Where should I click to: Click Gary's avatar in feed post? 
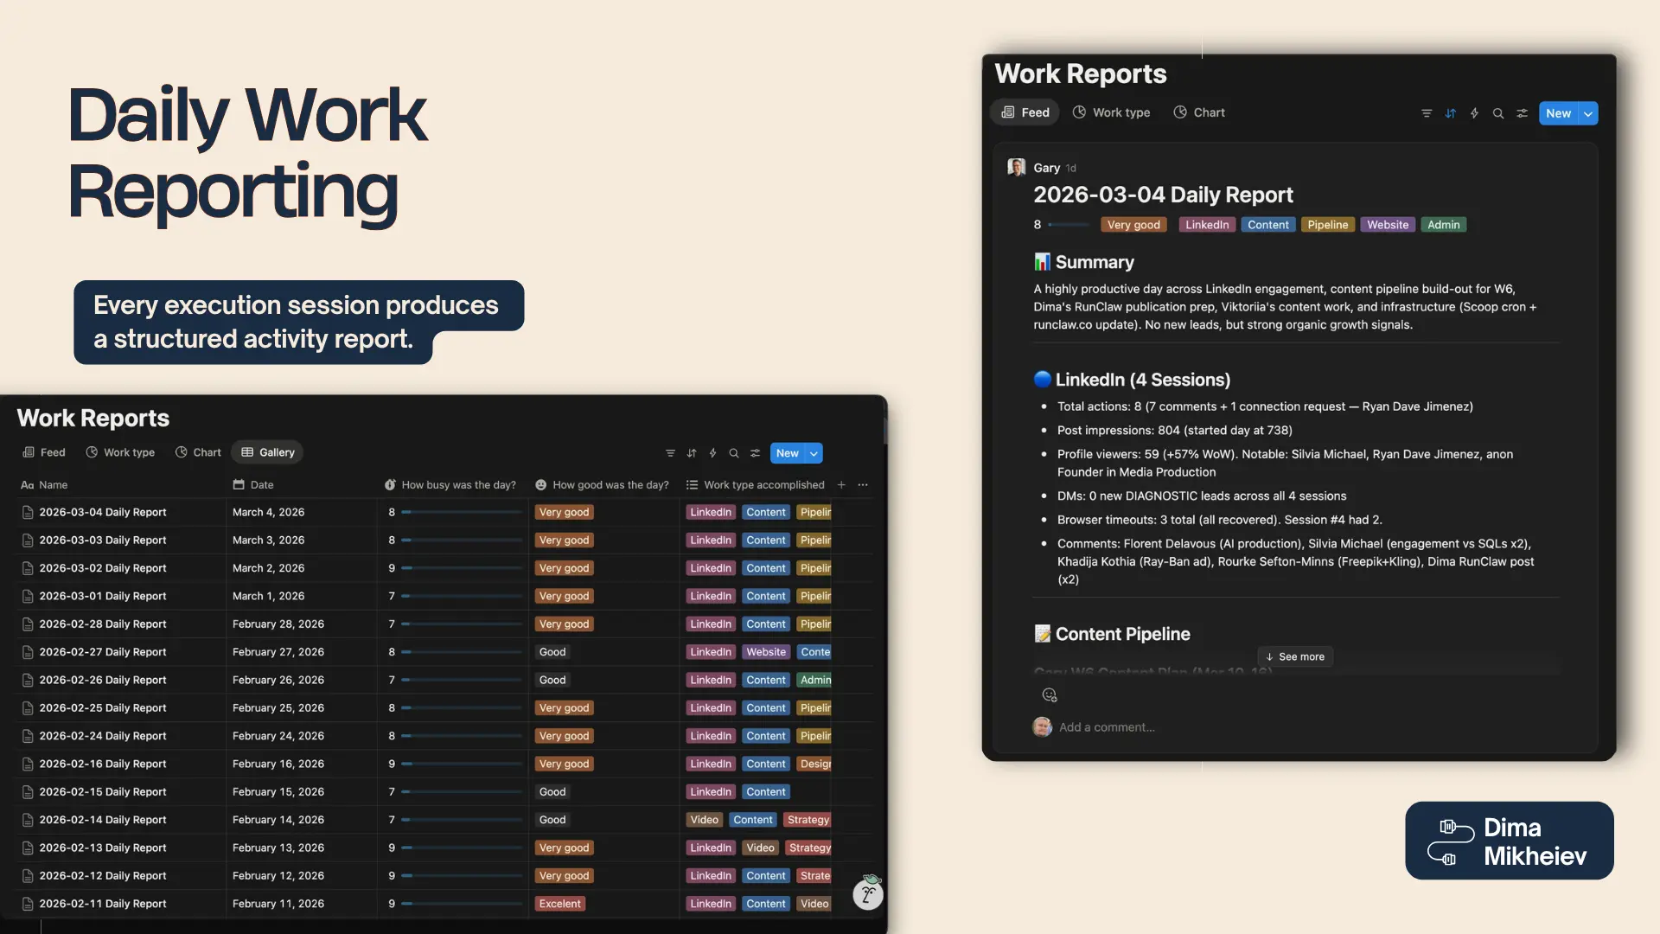point(1017,167)
